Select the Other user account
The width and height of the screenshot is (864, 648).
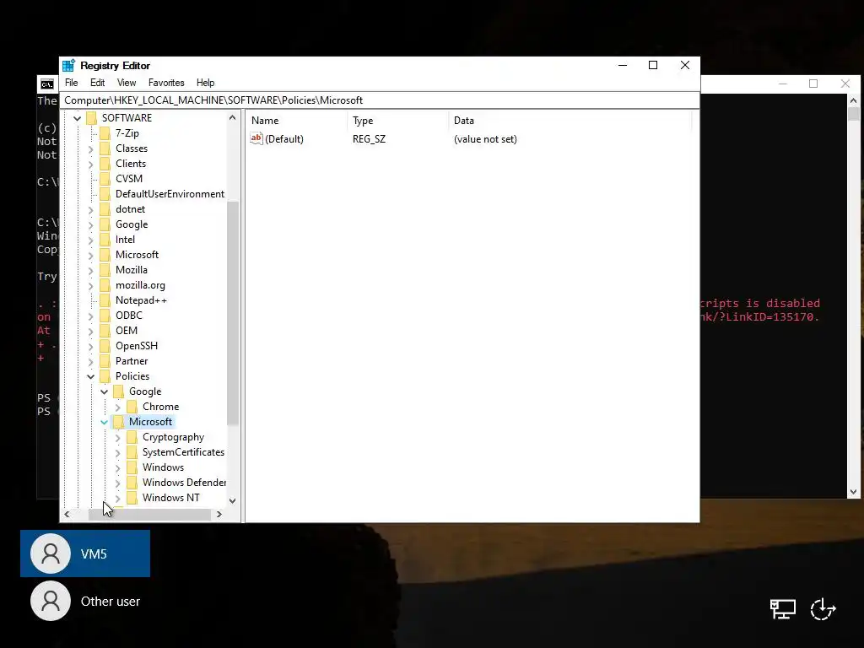(85, 601)
